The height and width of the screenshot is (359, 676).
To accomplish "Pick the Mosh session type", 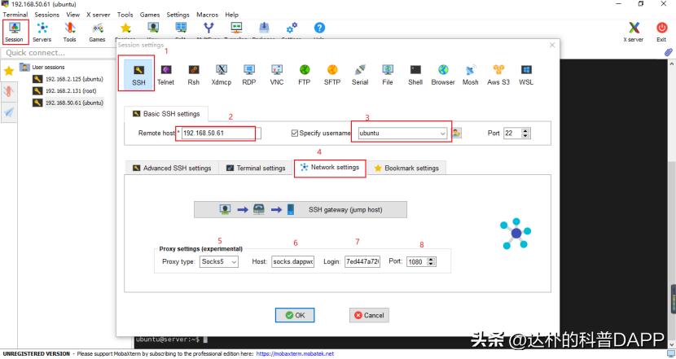I will [x=471, y=75].
